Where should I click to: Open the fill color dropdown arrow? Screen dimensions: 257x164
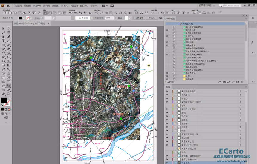[x=23, y=18]
